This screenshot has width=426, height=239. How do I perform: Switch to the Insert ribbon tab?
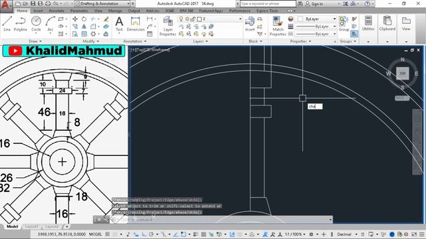38,11
